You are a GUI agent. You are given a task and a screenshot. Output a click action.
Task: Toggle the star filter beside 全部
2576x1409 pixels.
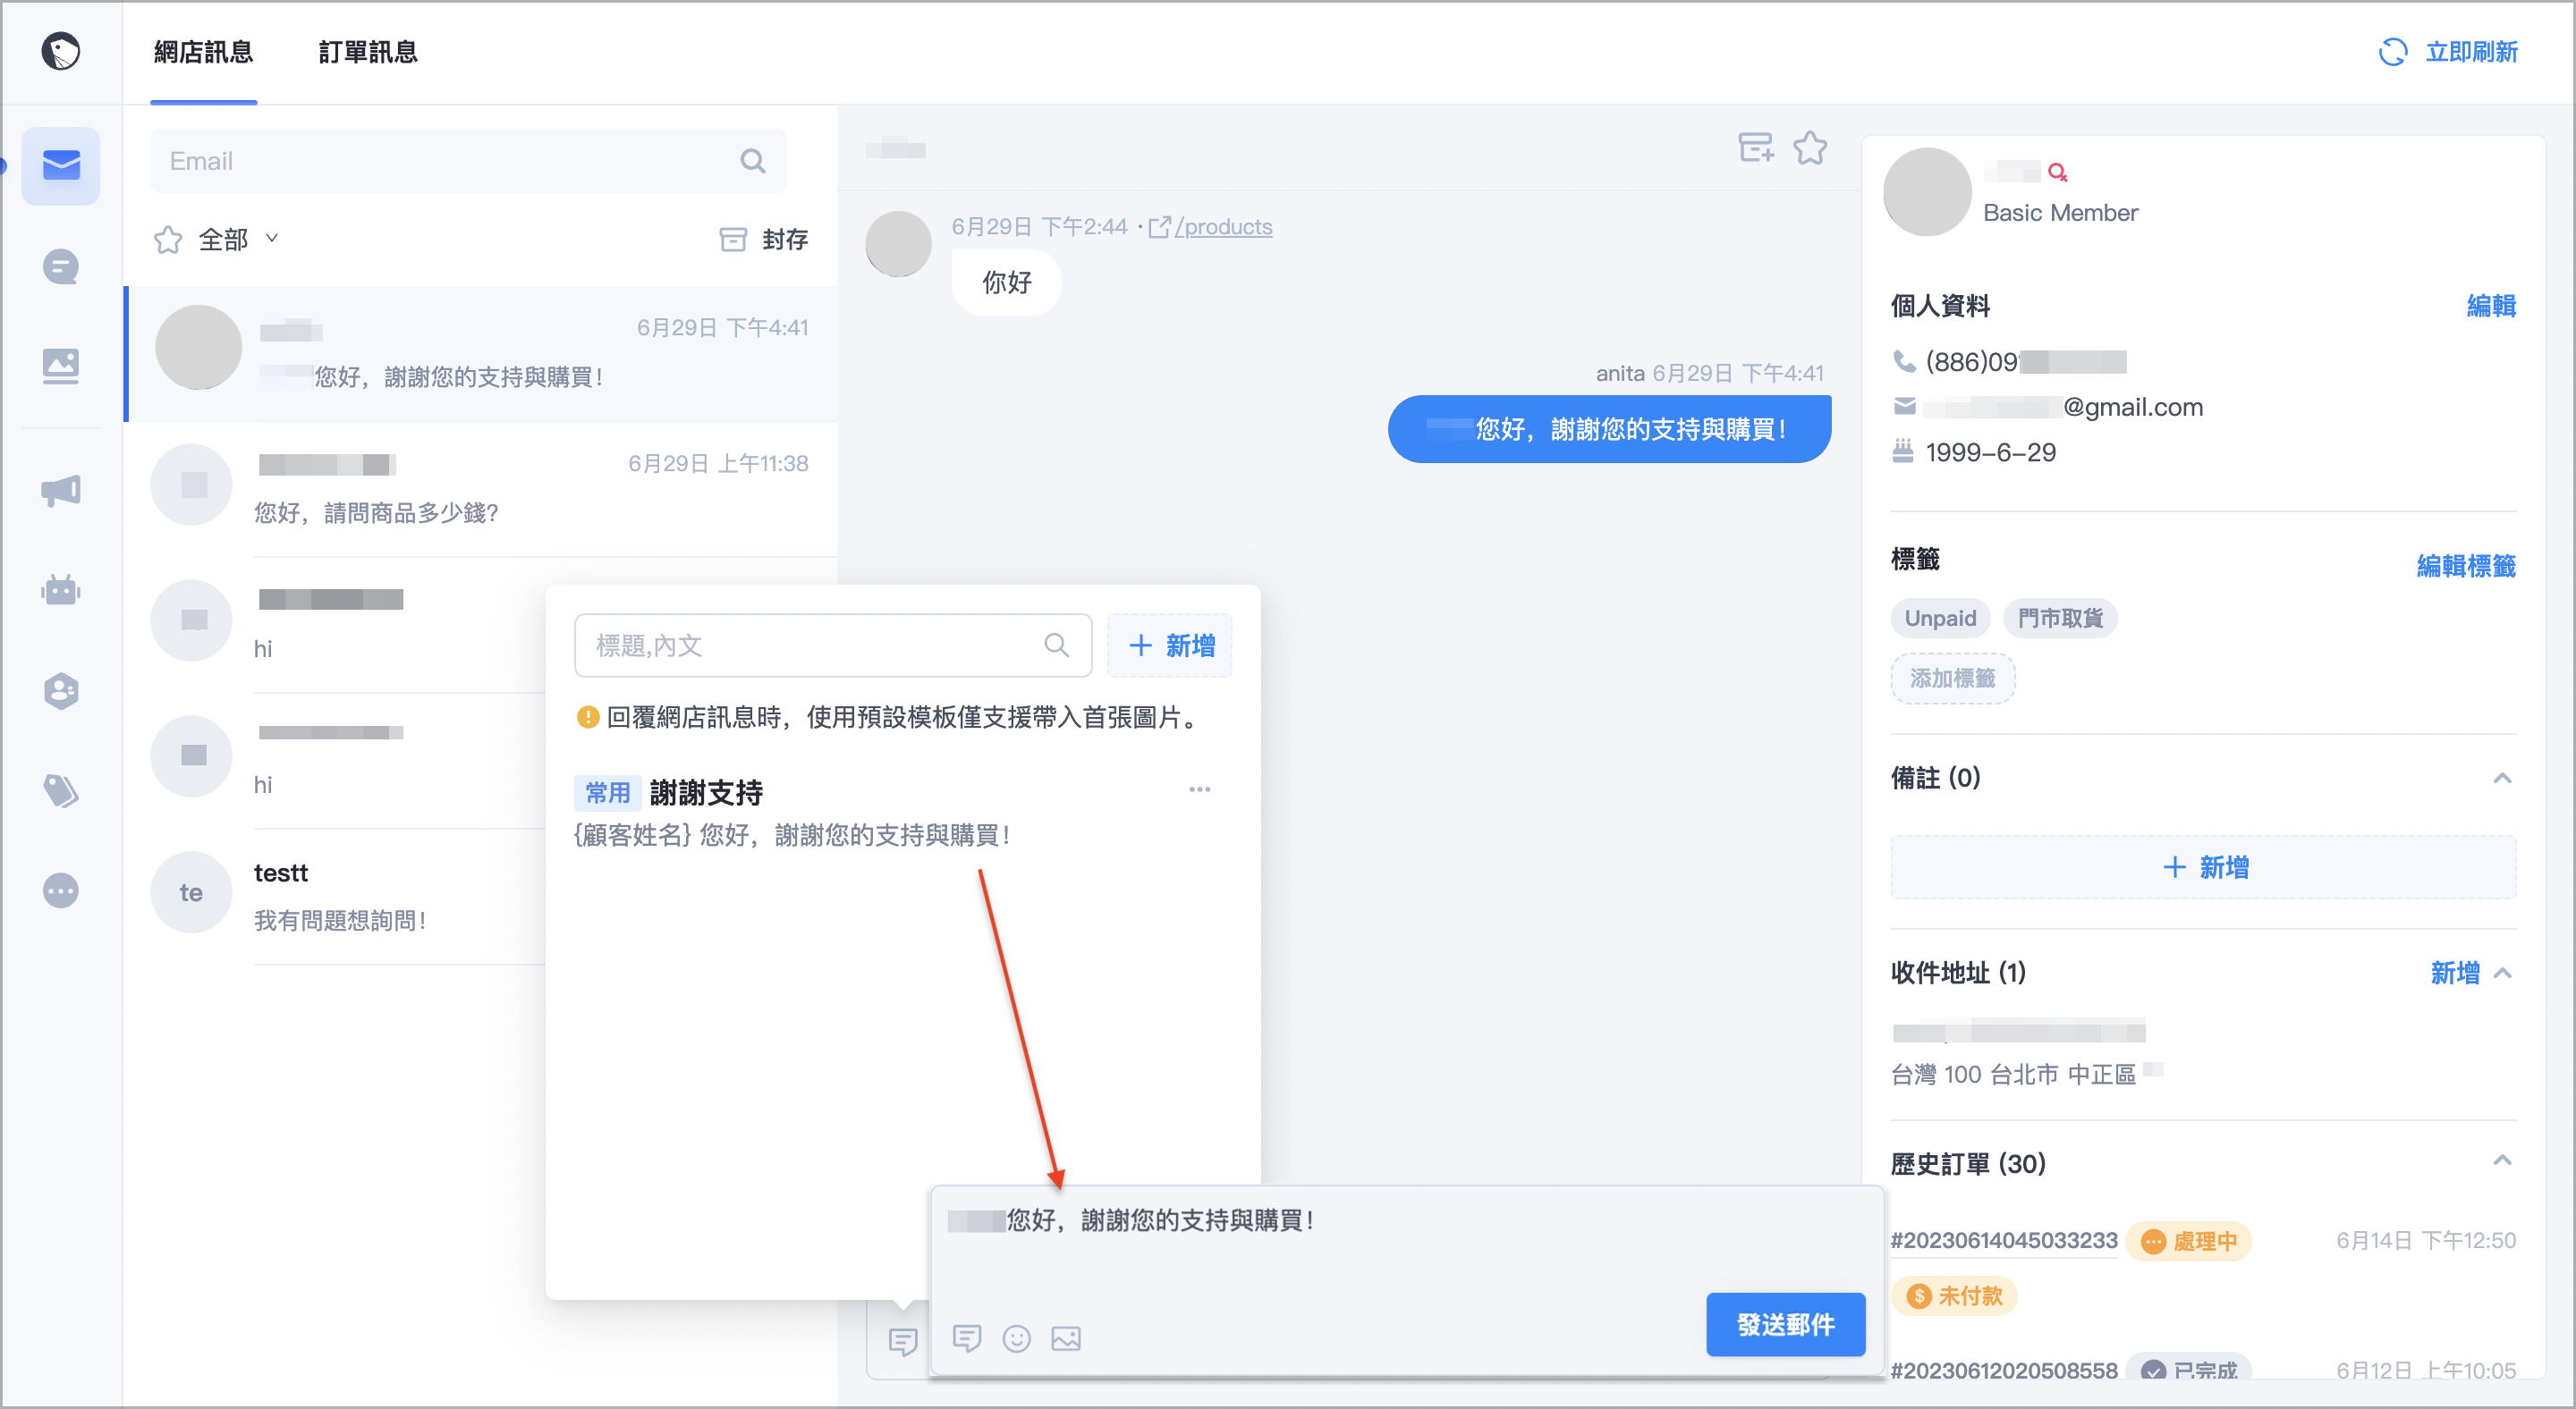point(168,240)
